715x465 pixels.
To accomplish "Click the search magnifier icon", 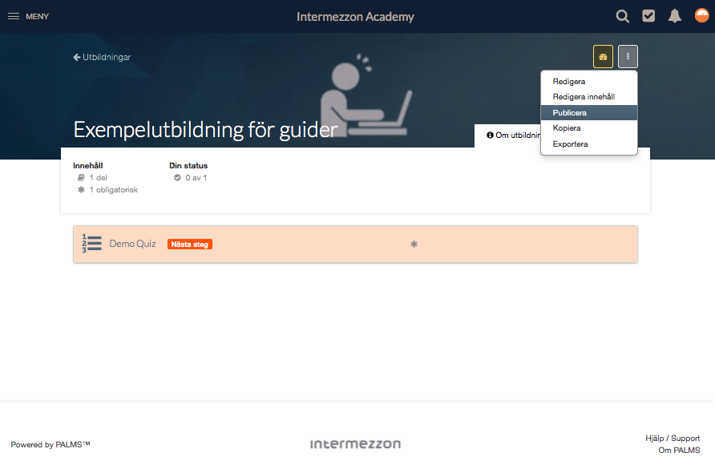I will tap(623, 16).
